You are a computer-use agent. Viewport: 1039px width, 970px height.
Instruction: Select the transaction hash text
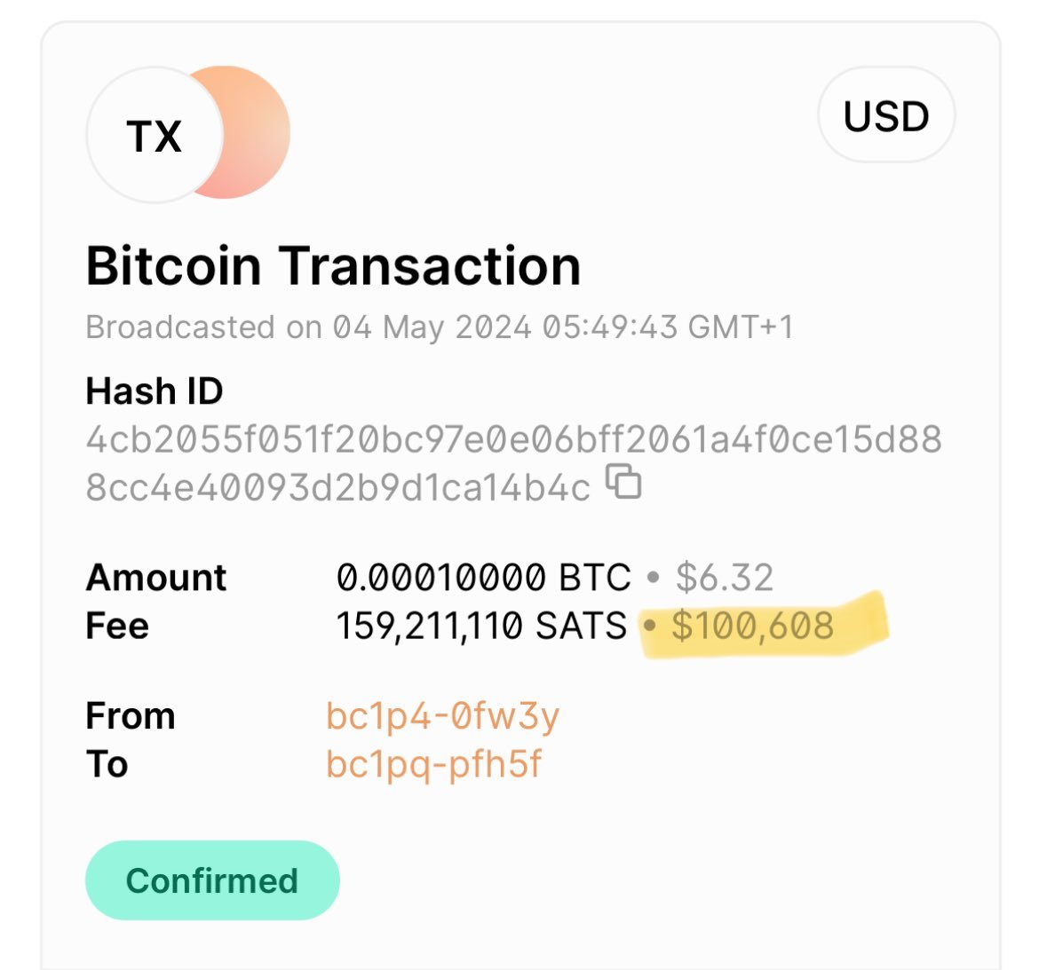tap(513, 463)
